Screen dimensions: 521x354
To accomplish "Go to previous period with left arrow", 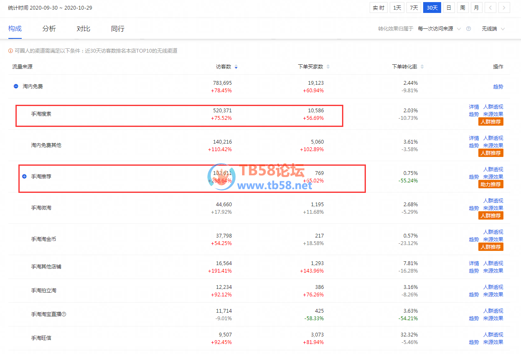I will tap(490, 8).
